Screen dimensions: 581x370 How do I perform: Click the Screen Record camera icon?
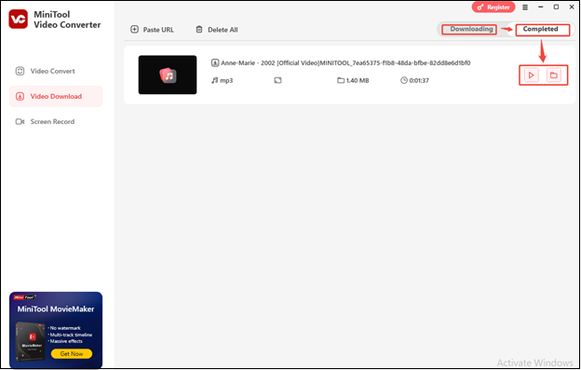[x=20, y=121]
